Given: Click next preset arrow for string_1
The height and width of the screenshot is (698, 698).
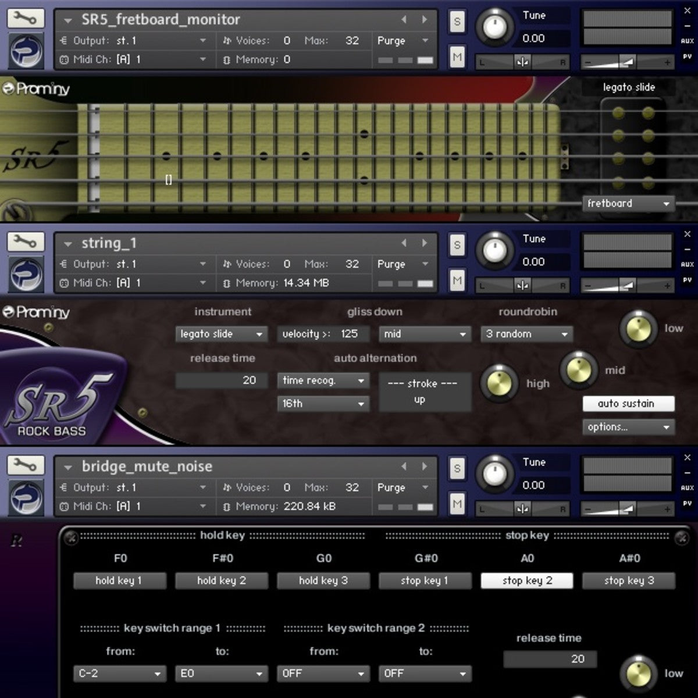Looking at the screenshot, I should click(x=425, y=243).
